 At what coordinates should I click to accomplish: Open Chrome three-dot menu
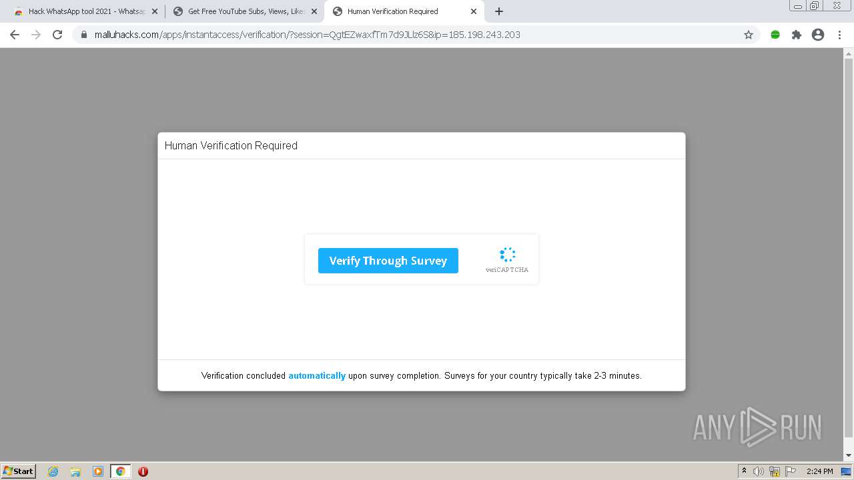point(839,35)
